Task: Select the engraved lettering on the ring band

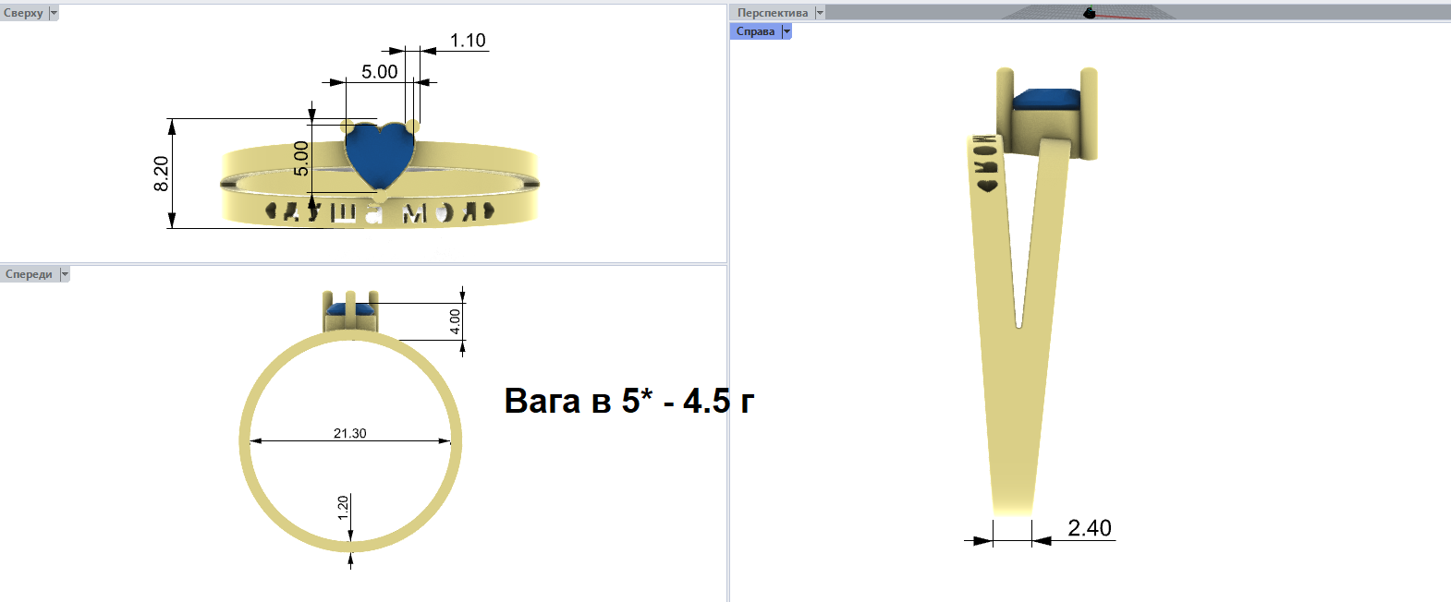Action: (381, 212)
